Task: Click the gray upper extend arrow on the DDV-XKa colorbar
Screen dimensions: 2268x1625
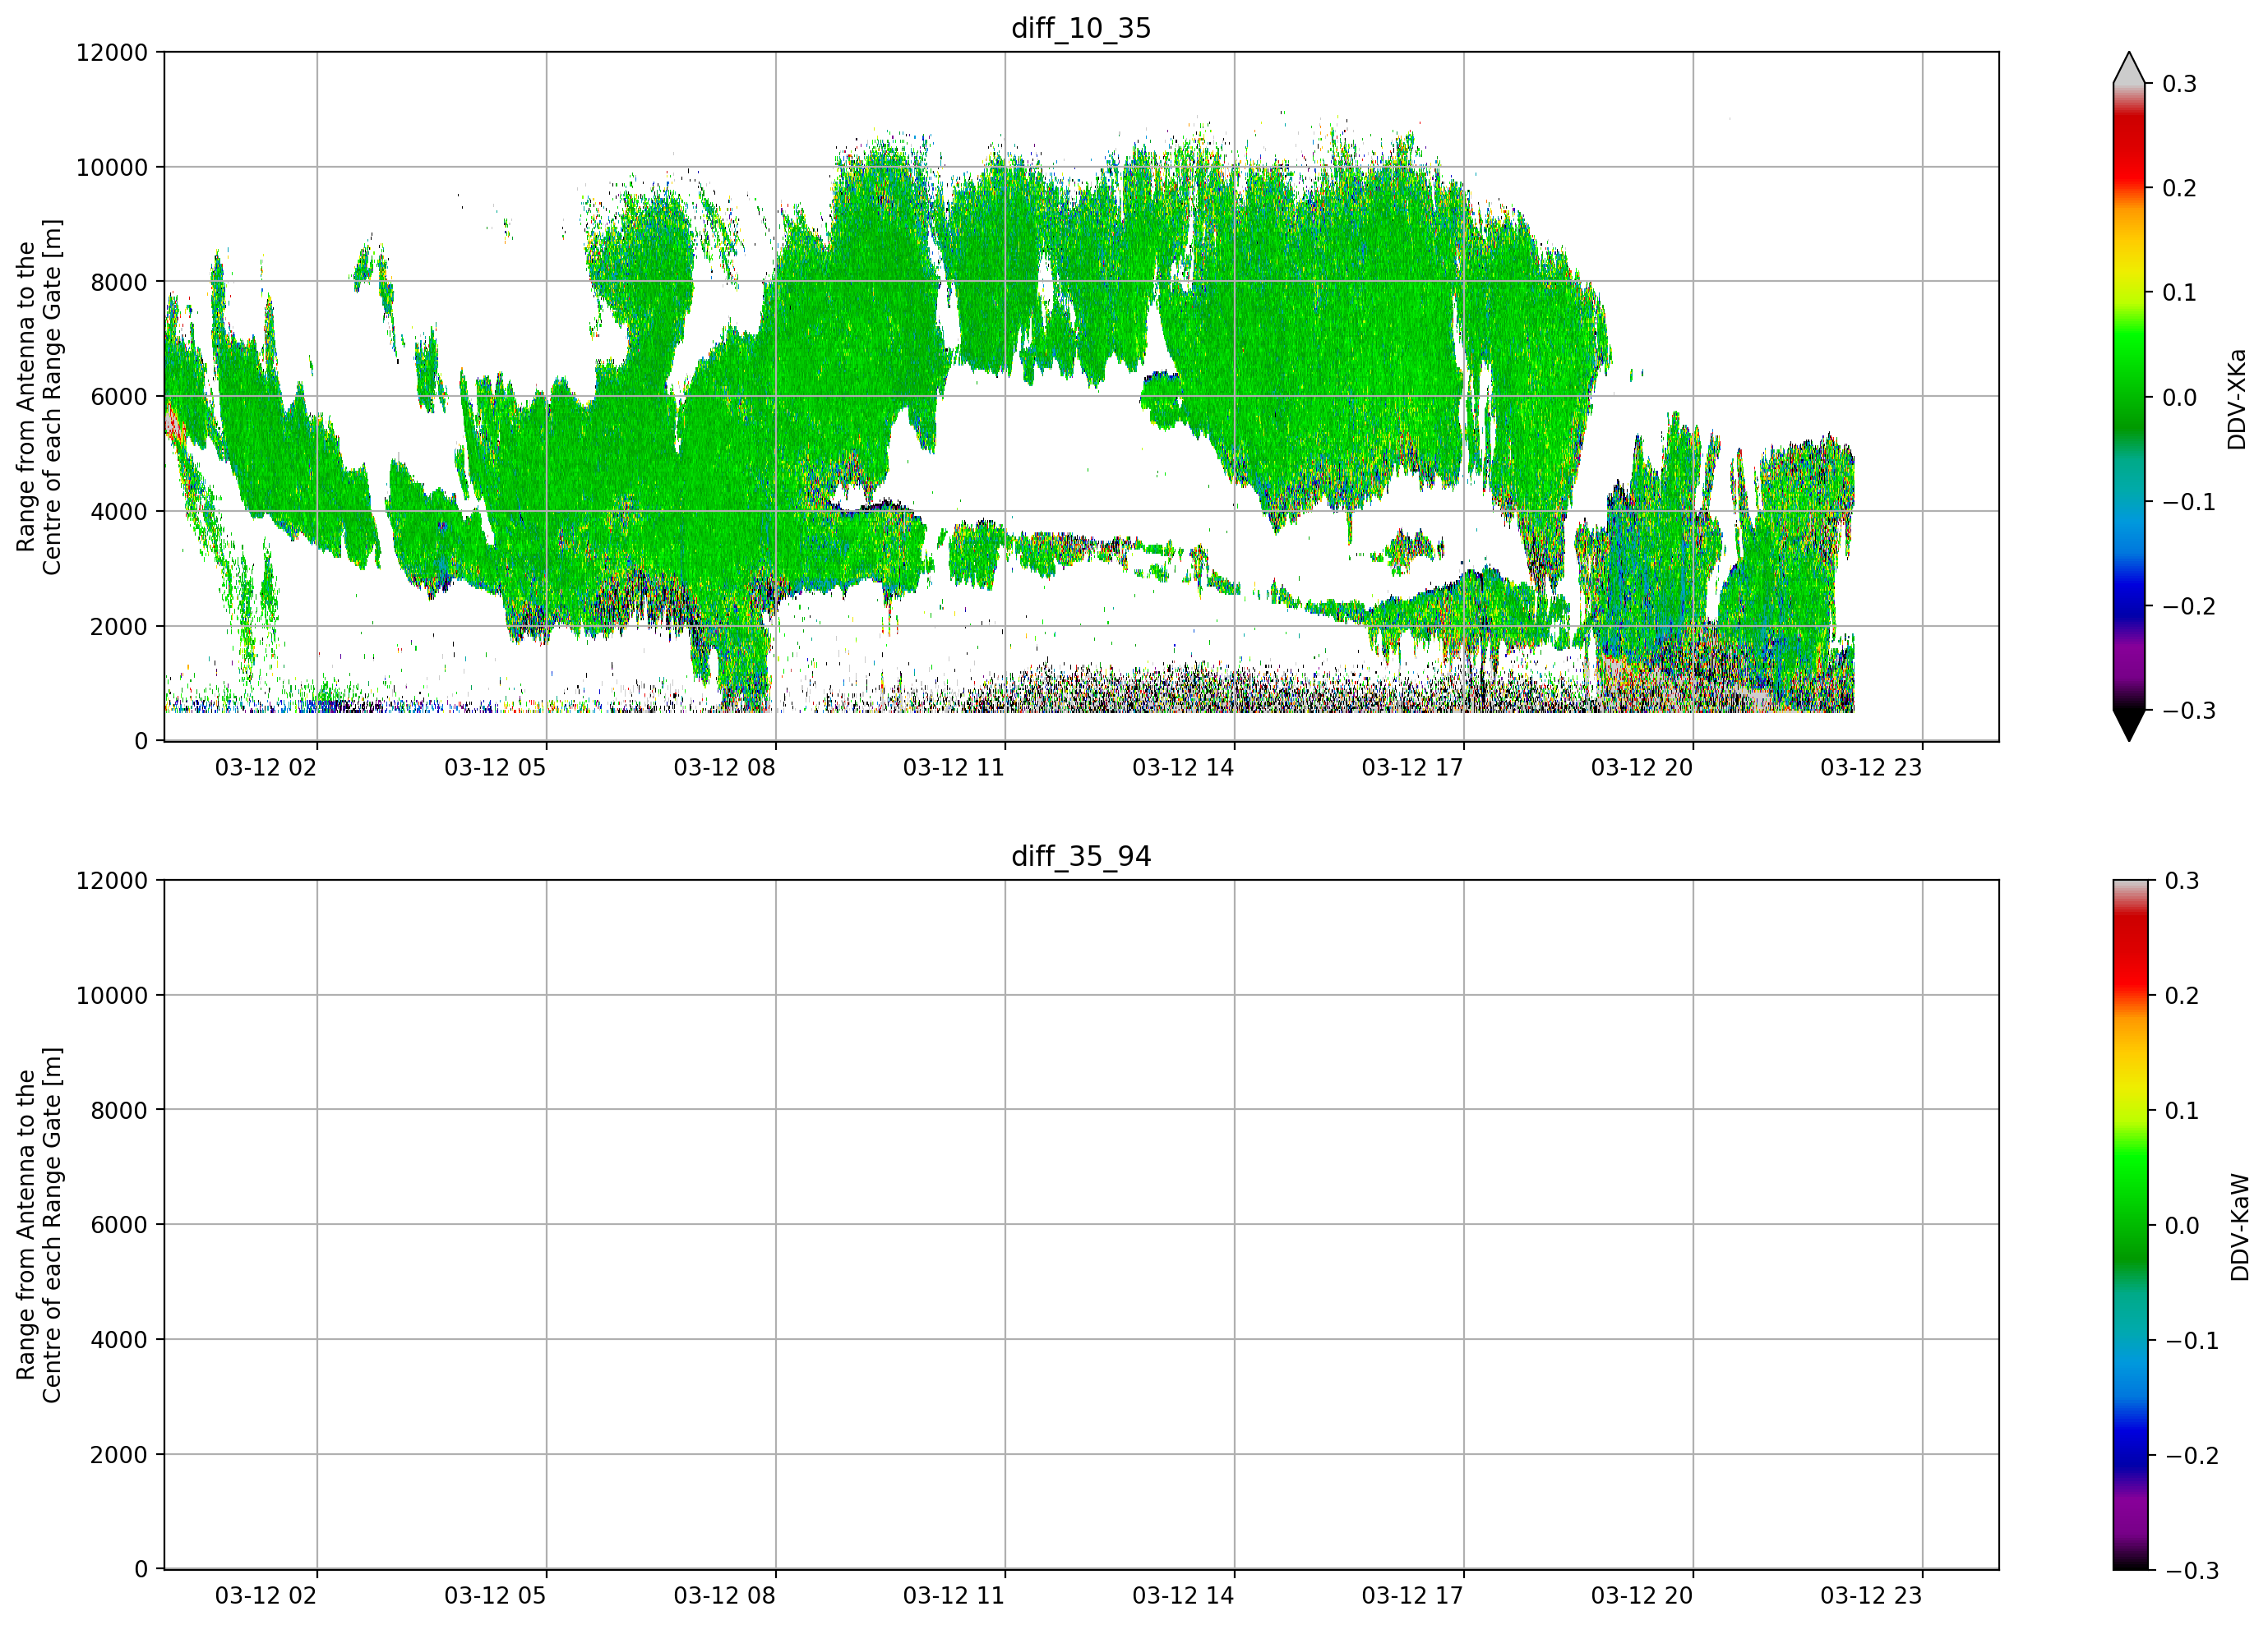Action: pyautogui.click(x=2129, y=68)
